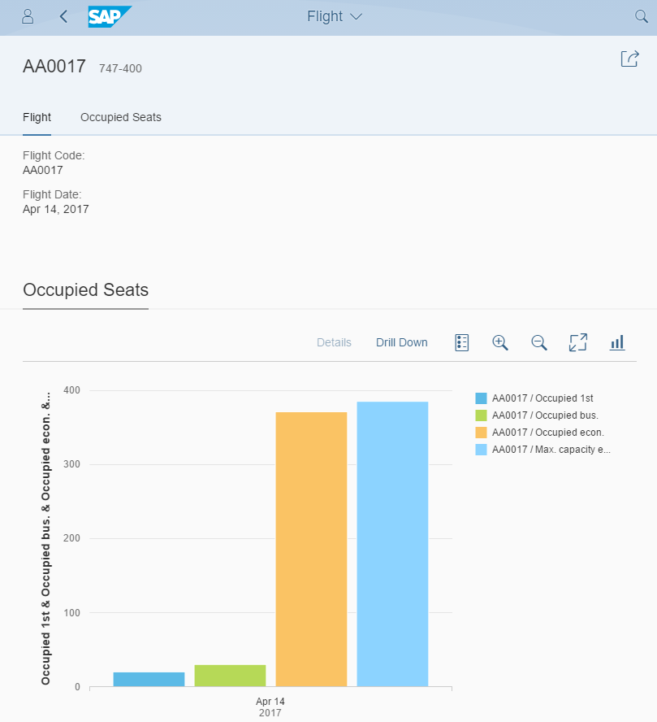
Task: Click the SAP logo
Action: [x=110, y=16]
